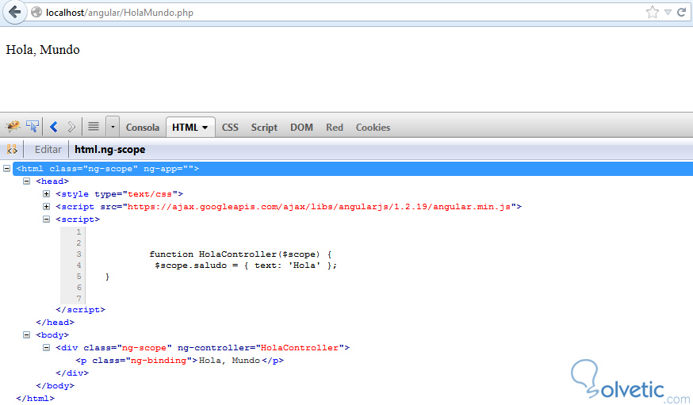Expand the angular.min.js script node
Screen dimensions: 693x405
click(47, 206)
